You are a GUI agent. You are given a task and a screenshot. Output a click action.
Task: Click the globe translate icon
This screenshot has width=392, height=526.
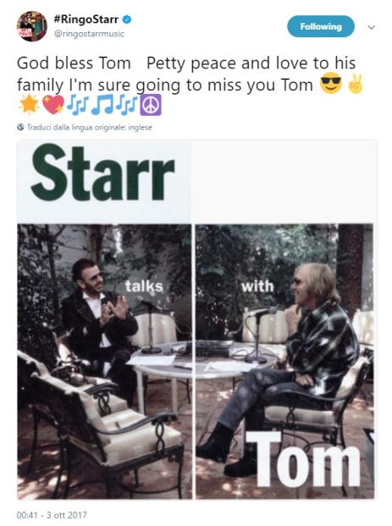point(20,127)
